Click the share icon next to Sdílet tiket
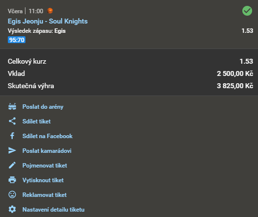The height and width of the screenshot is (217, 258). [12, 121]
